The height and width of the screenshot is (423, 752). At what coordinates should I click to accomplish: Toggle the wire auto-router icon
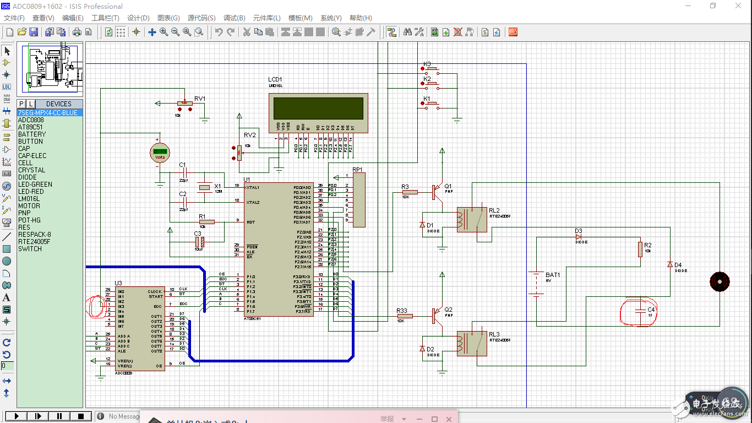click(x=391, y=32)
